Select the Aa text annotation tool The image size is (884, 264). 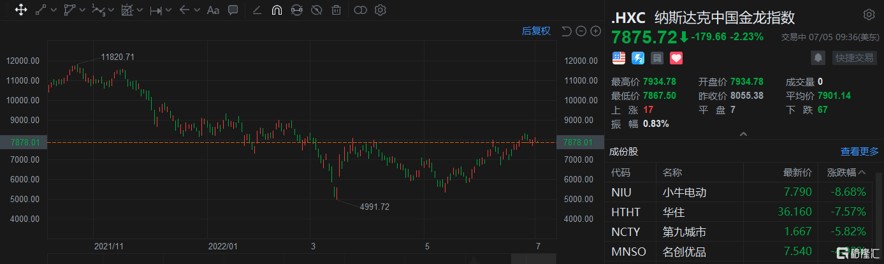pos(213,10)
